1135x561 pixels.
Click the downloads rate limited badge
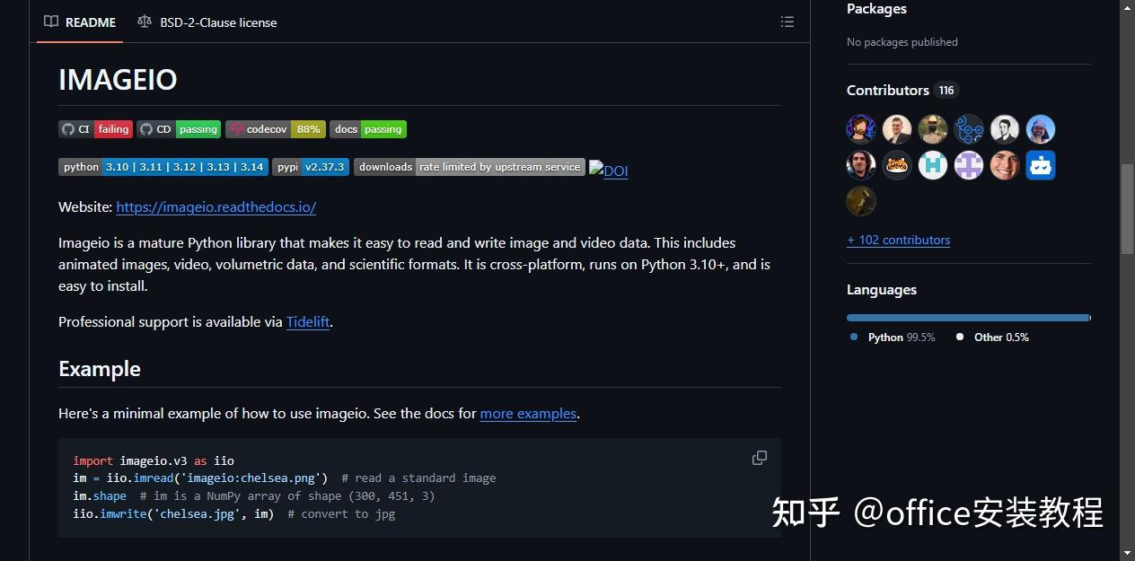pyautogui.click(x=470, y=167)
